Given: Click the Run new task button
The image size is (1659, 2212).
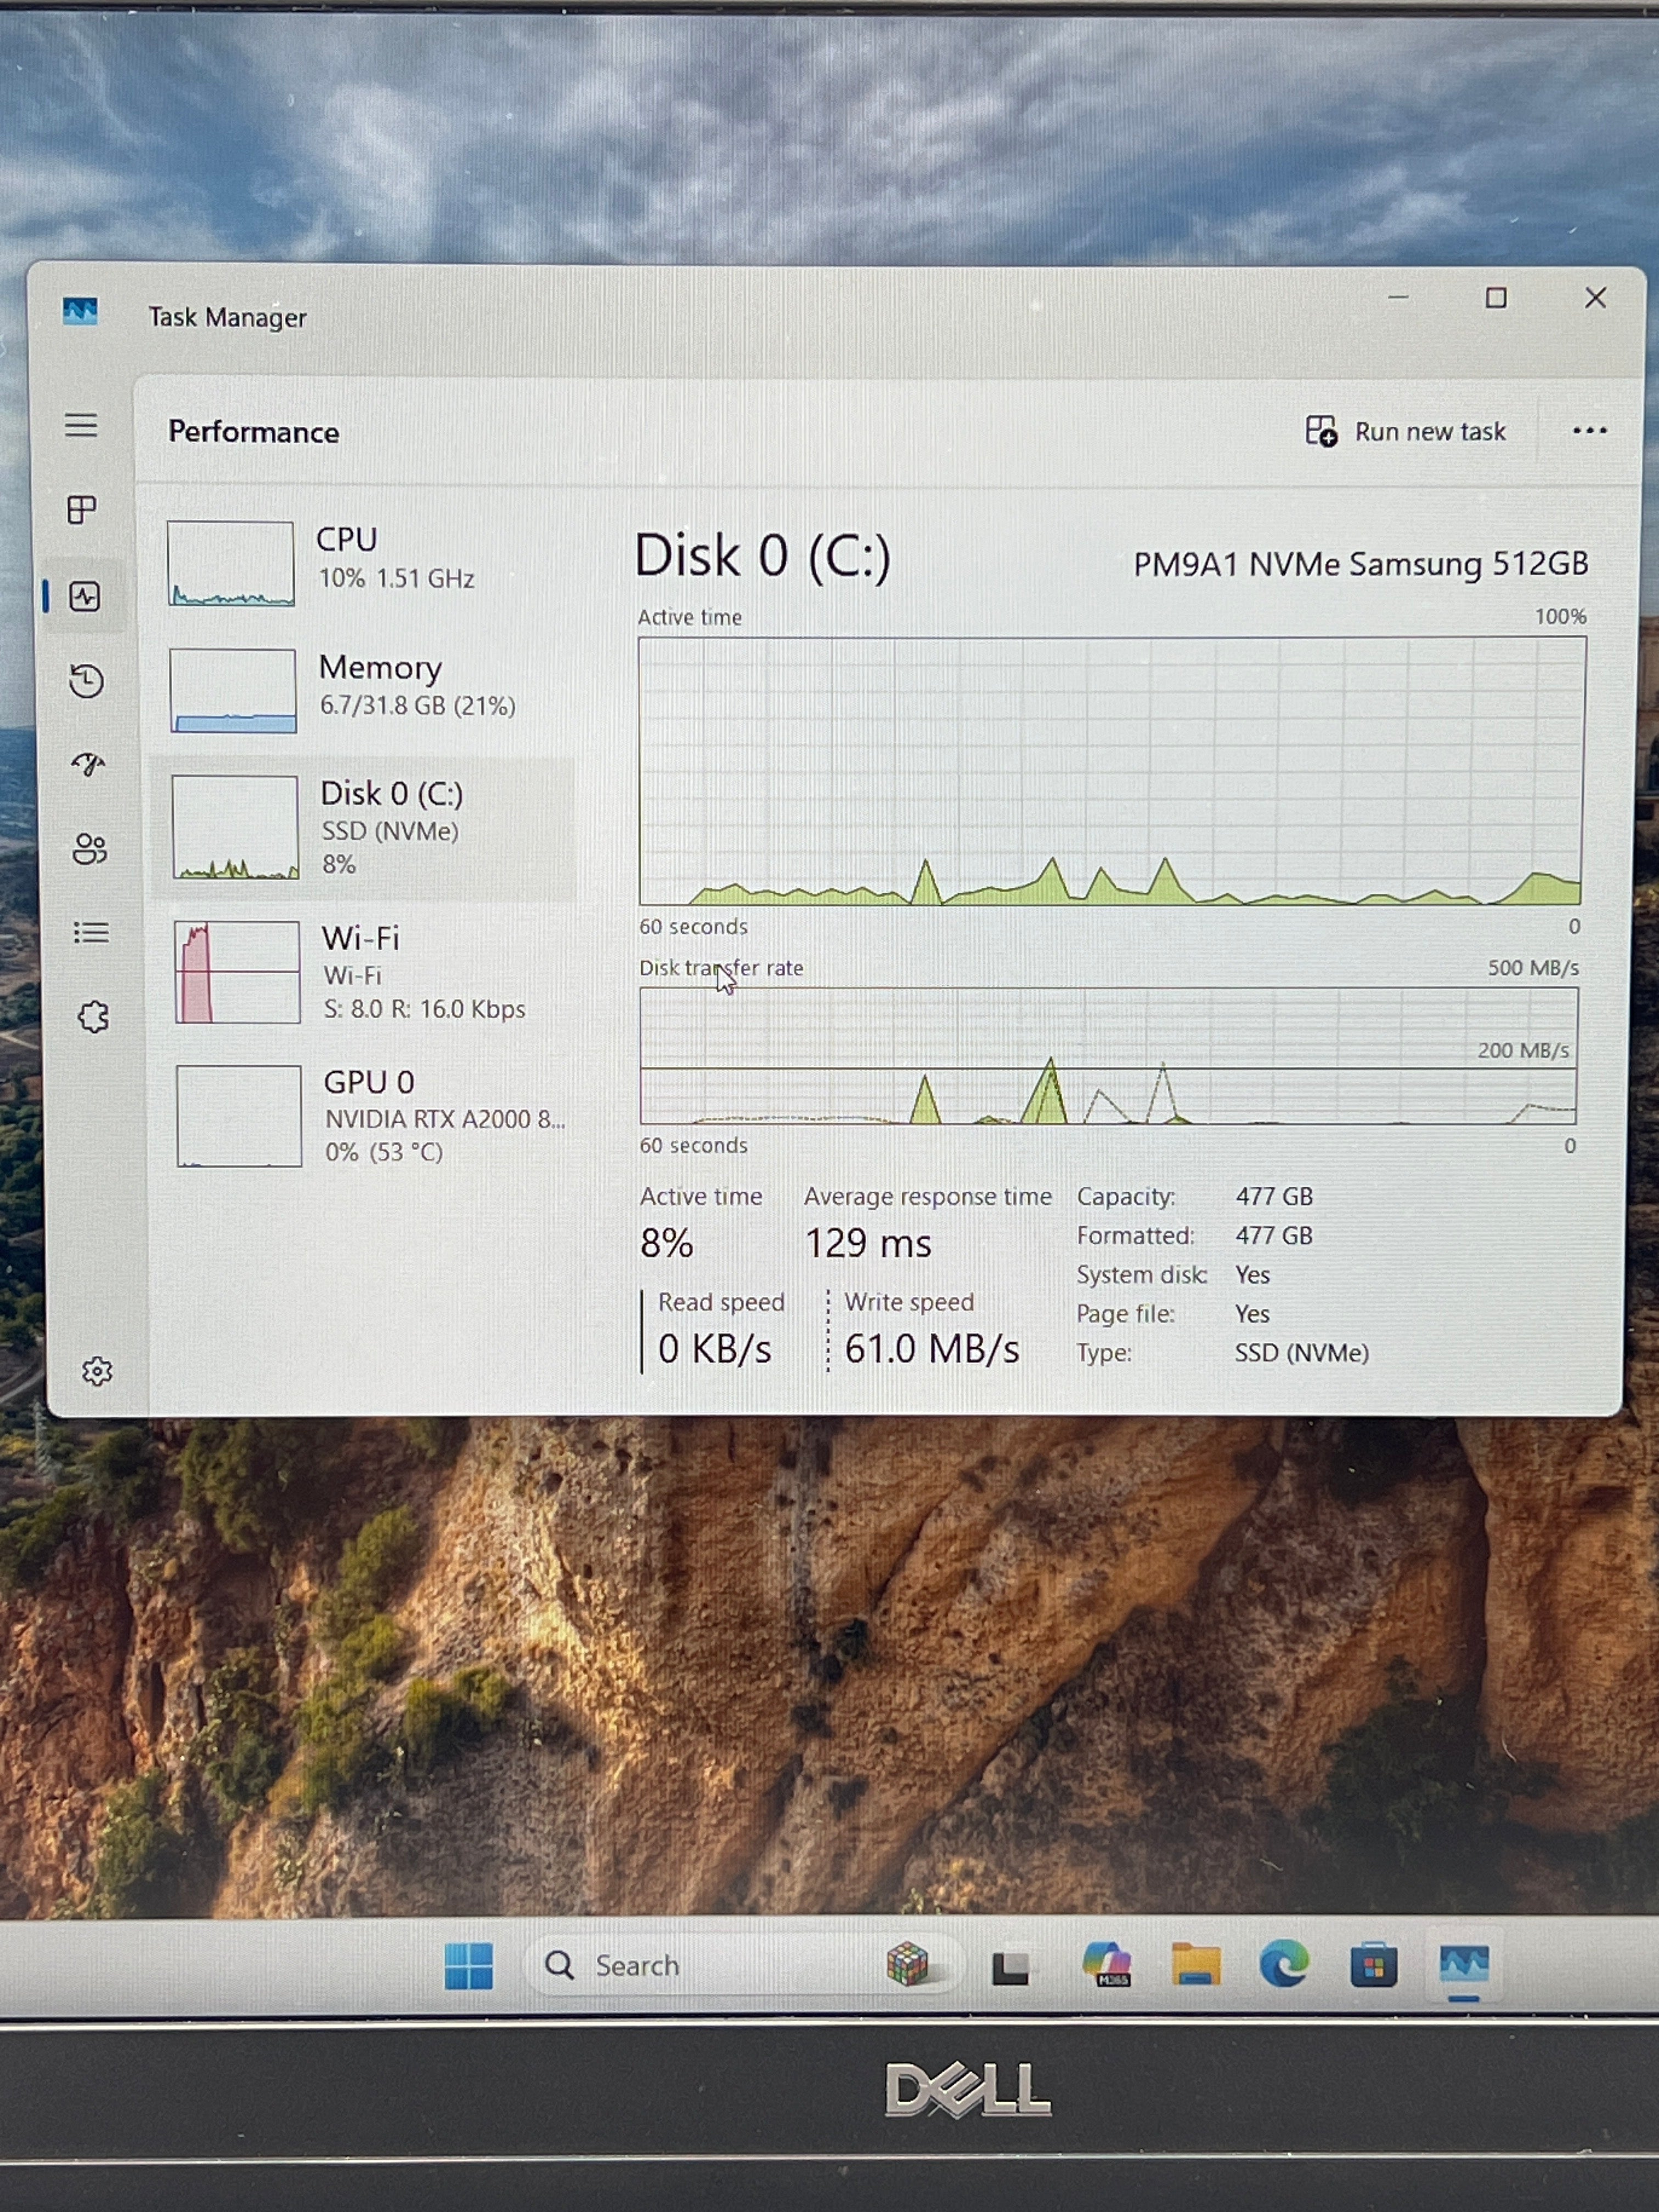Looking at the screenshot, I should click(x=1405, y=431).
